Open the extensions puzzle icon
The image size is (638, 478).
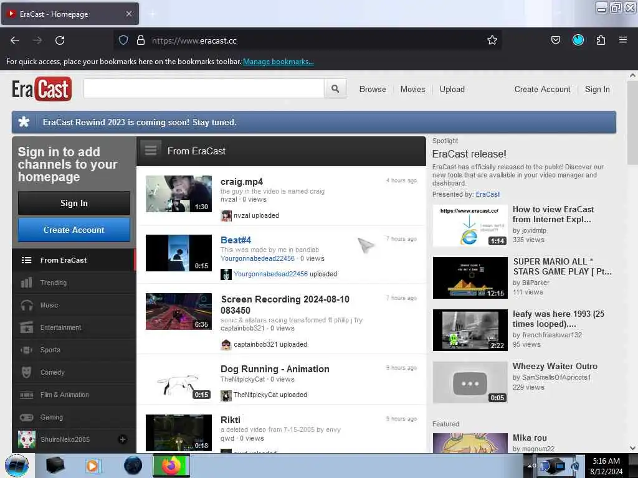point(601,40)
